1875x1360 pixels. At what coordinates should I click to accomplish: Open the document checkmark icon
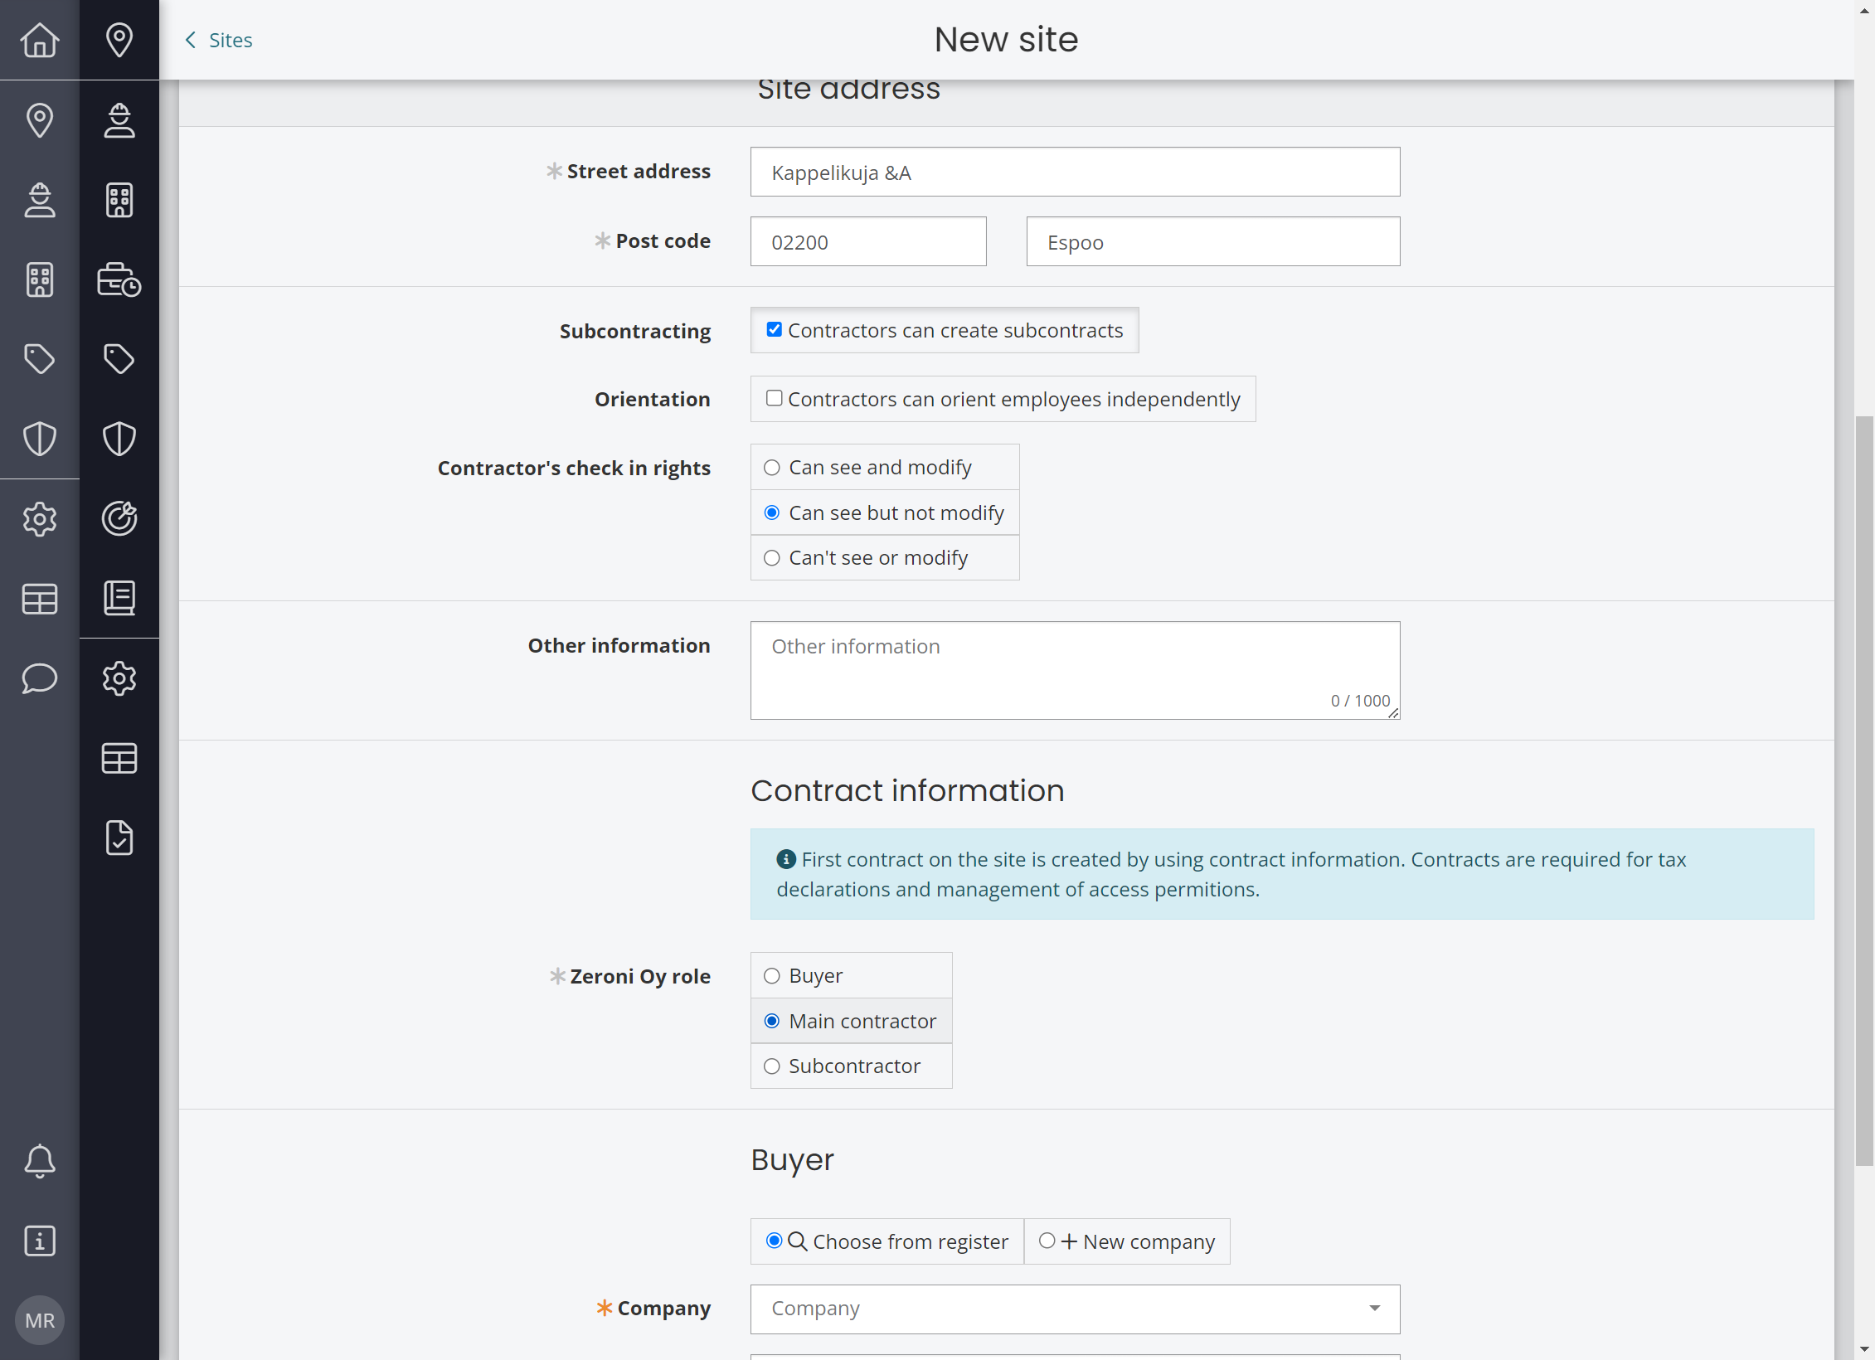tap(119, 838)
